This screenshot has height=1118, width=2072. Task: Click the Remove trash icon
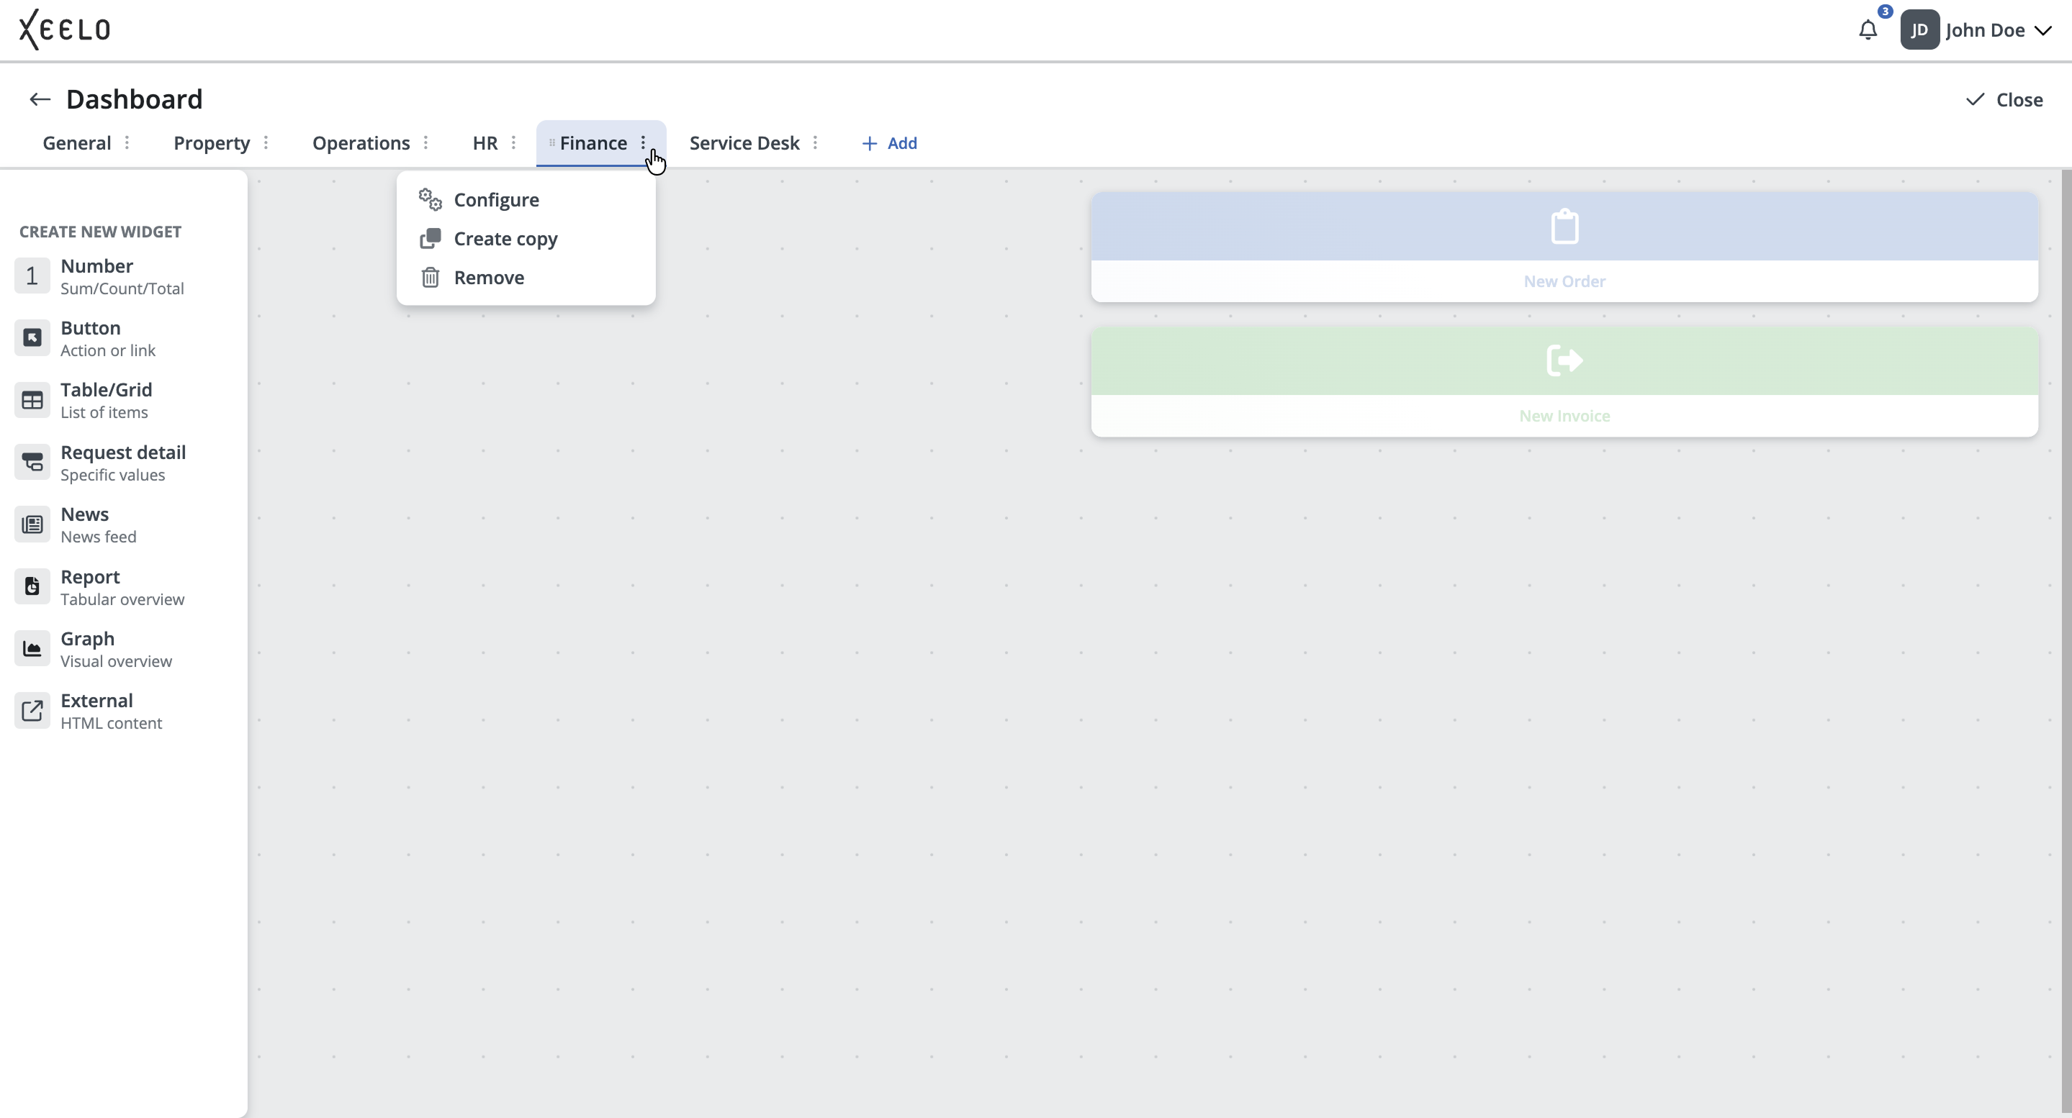[431, 277]
